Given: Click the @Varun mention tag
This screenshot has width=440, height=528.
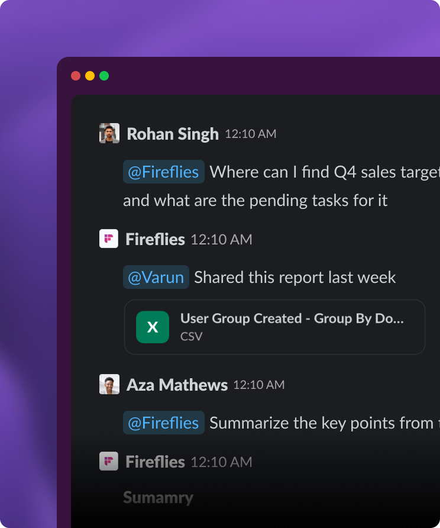Looking at the screenshot, I should click(156, 278).
